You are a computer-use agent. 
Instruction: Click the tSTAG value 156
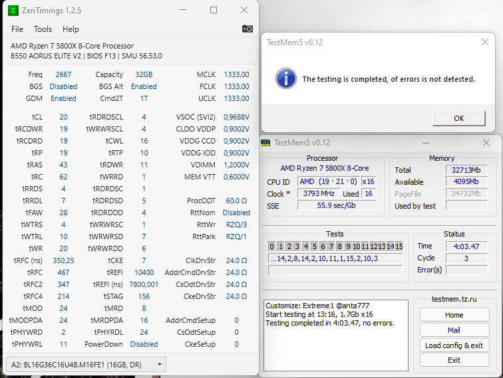pyautogui.click(x=144, y=296)
